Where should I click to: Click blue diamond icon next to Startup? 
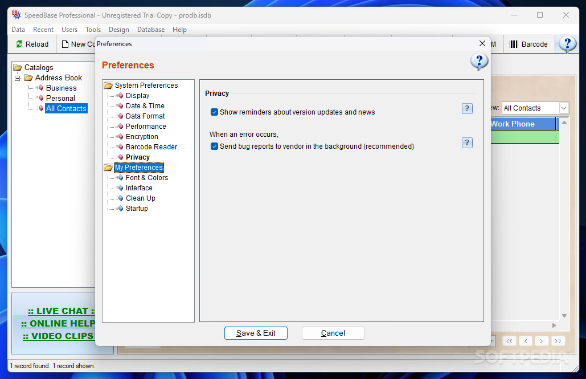click(x=120, y=209)
